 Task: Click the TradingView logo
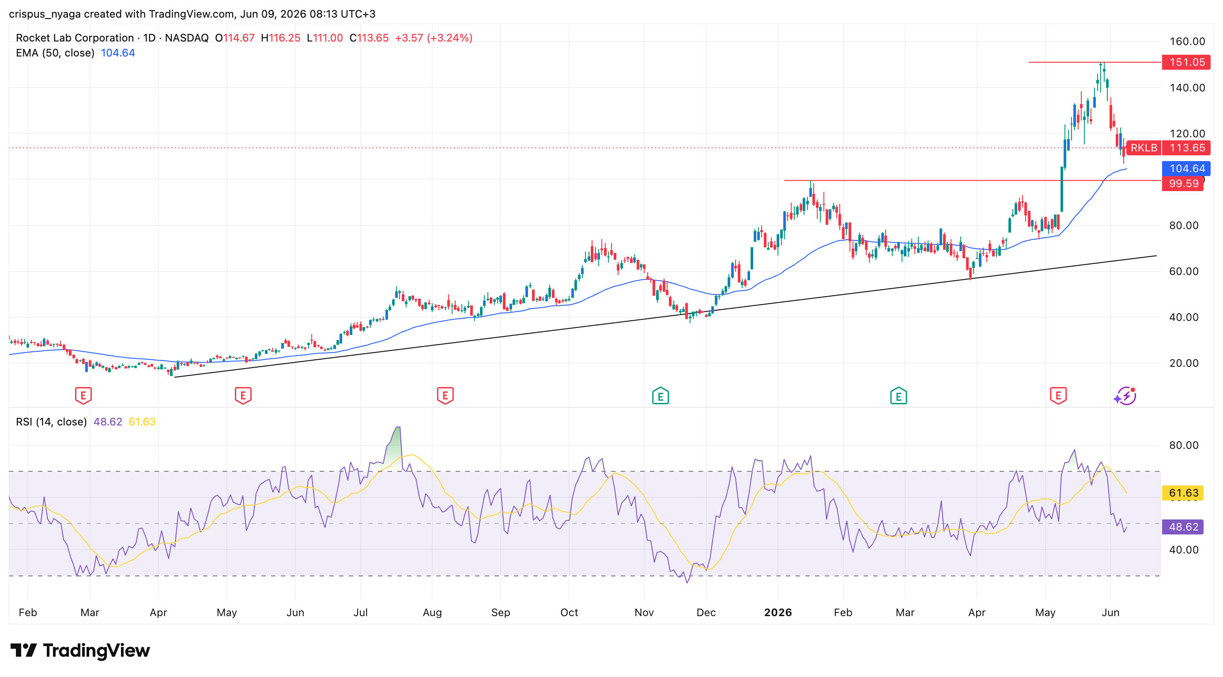80,651
